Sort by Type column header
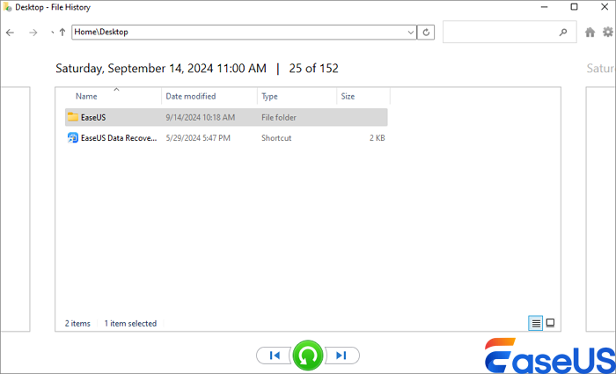The height and width of the screenshot is (374, 616). click(269, 96)
